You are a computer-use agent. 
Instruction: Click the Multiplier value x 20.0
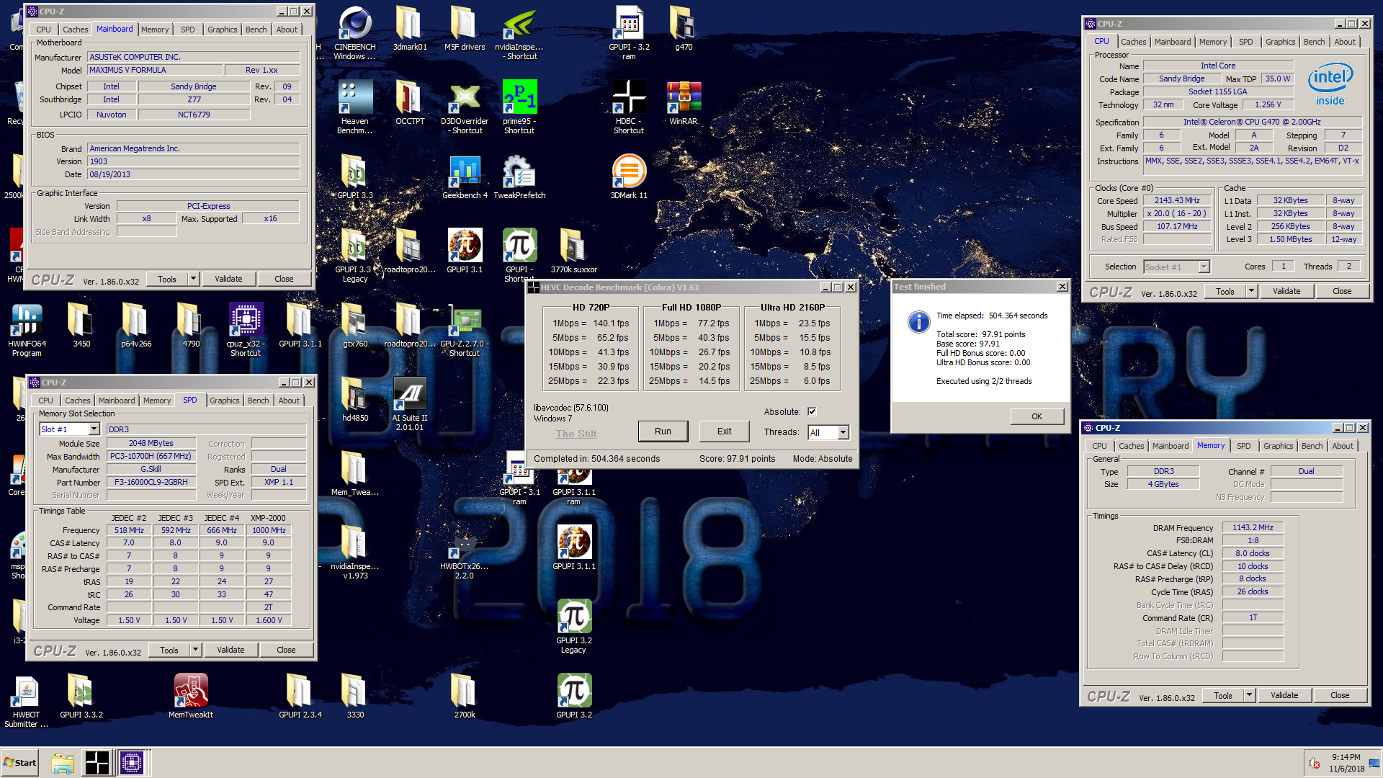coord(1177,213)
